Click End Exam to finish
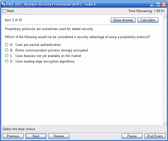The height and width of the screenshot is (141, 168). (155, 136)
